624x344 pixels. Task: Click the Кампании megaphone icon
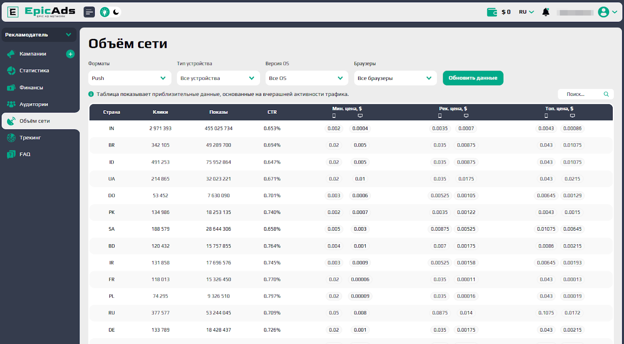[x=11, y=54]
